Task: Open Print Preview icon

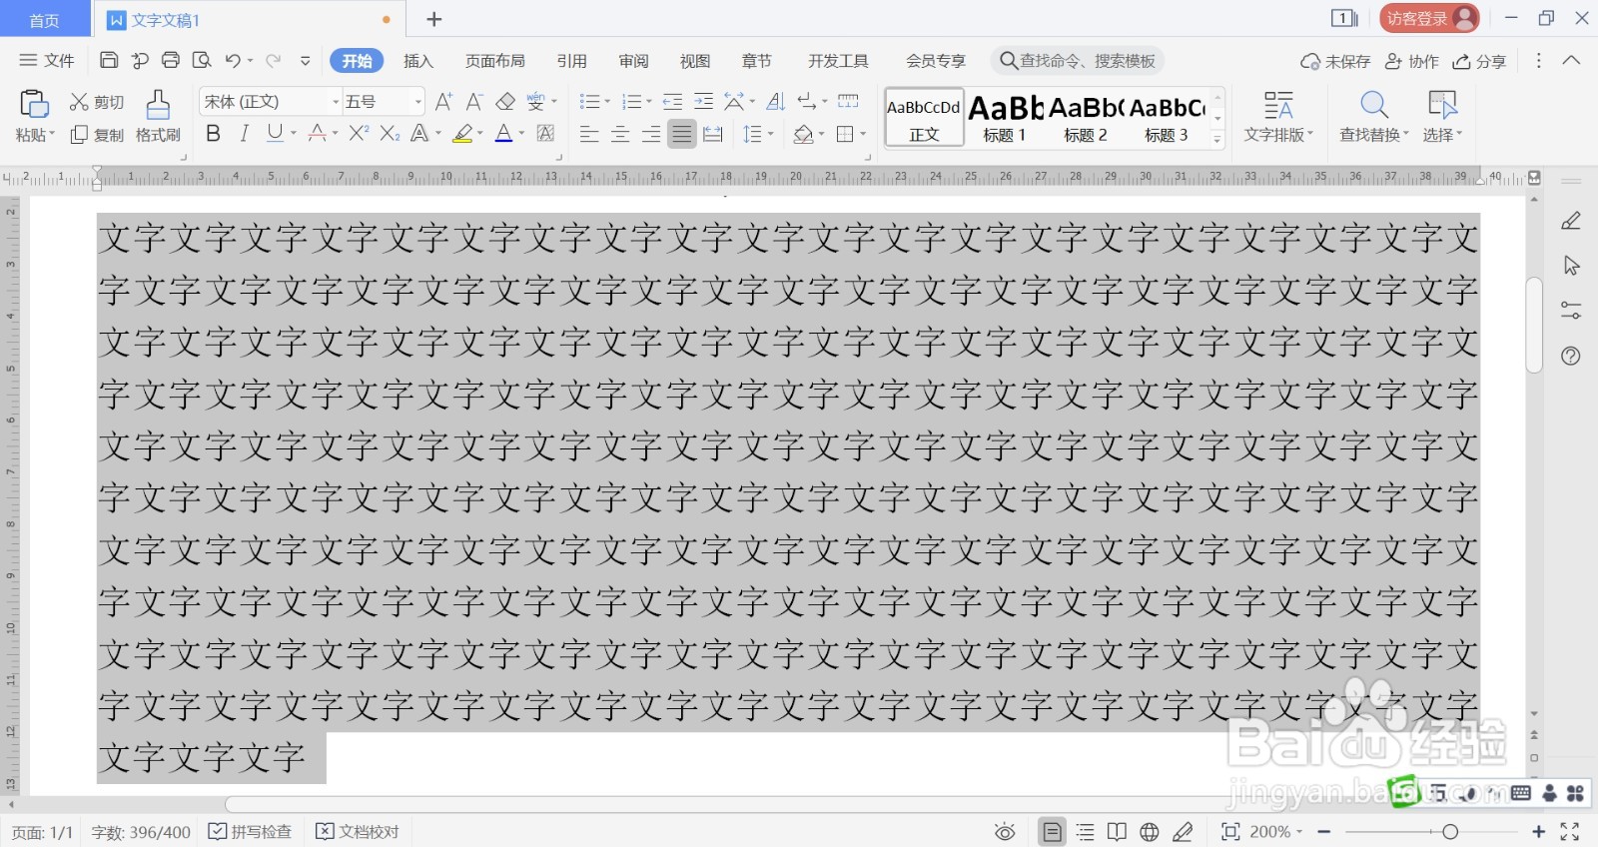Action: [x=202, y=61]
